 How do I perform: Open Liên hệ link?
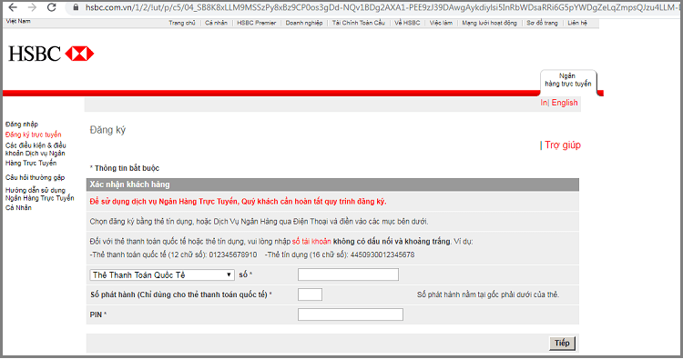click(x=577, y=23)
